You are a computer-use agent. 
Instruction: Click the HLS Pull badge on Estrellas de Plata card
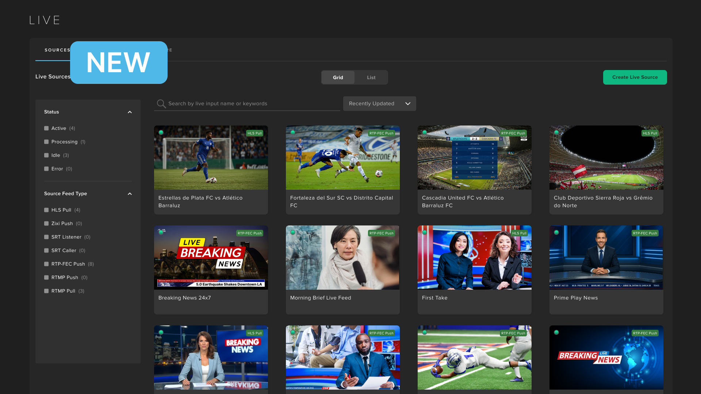(x=254, y=133)
